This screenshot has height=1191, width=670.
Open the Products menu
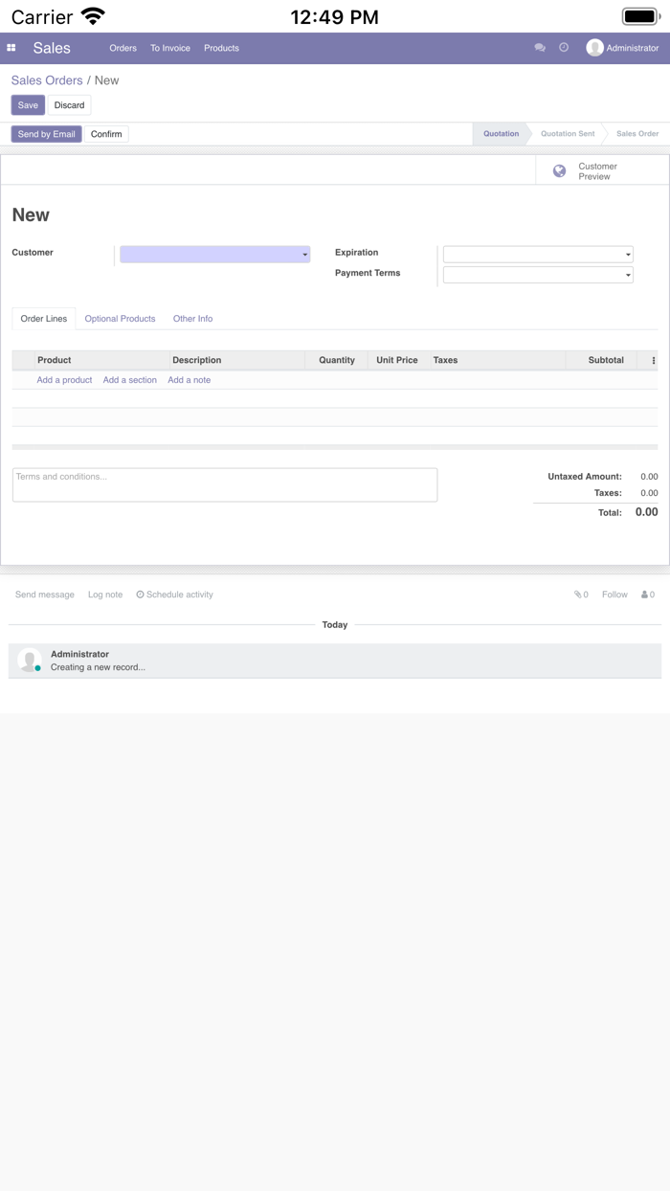[x=221, y=48]
